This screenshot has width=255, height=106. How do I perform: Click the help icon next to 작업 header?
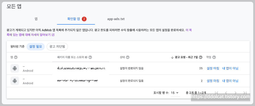[214, 57]
